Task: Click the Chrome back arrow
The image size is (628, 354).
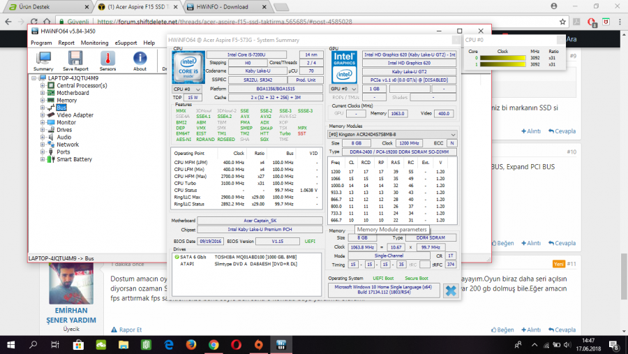Action: click(8, 22)
